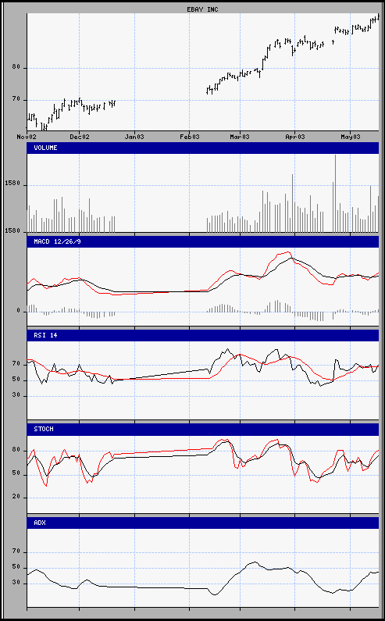Screen dimensions: 385x621
Task: Click the 0 label on MACD axis
Action: [x=18, y=312]
